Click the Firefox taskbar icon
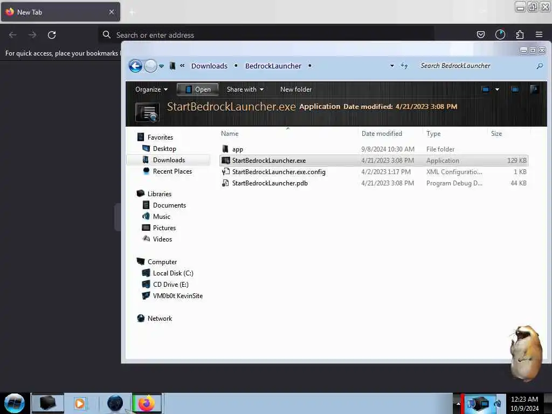This screenshot has width=552, height=414. point(147,403)
